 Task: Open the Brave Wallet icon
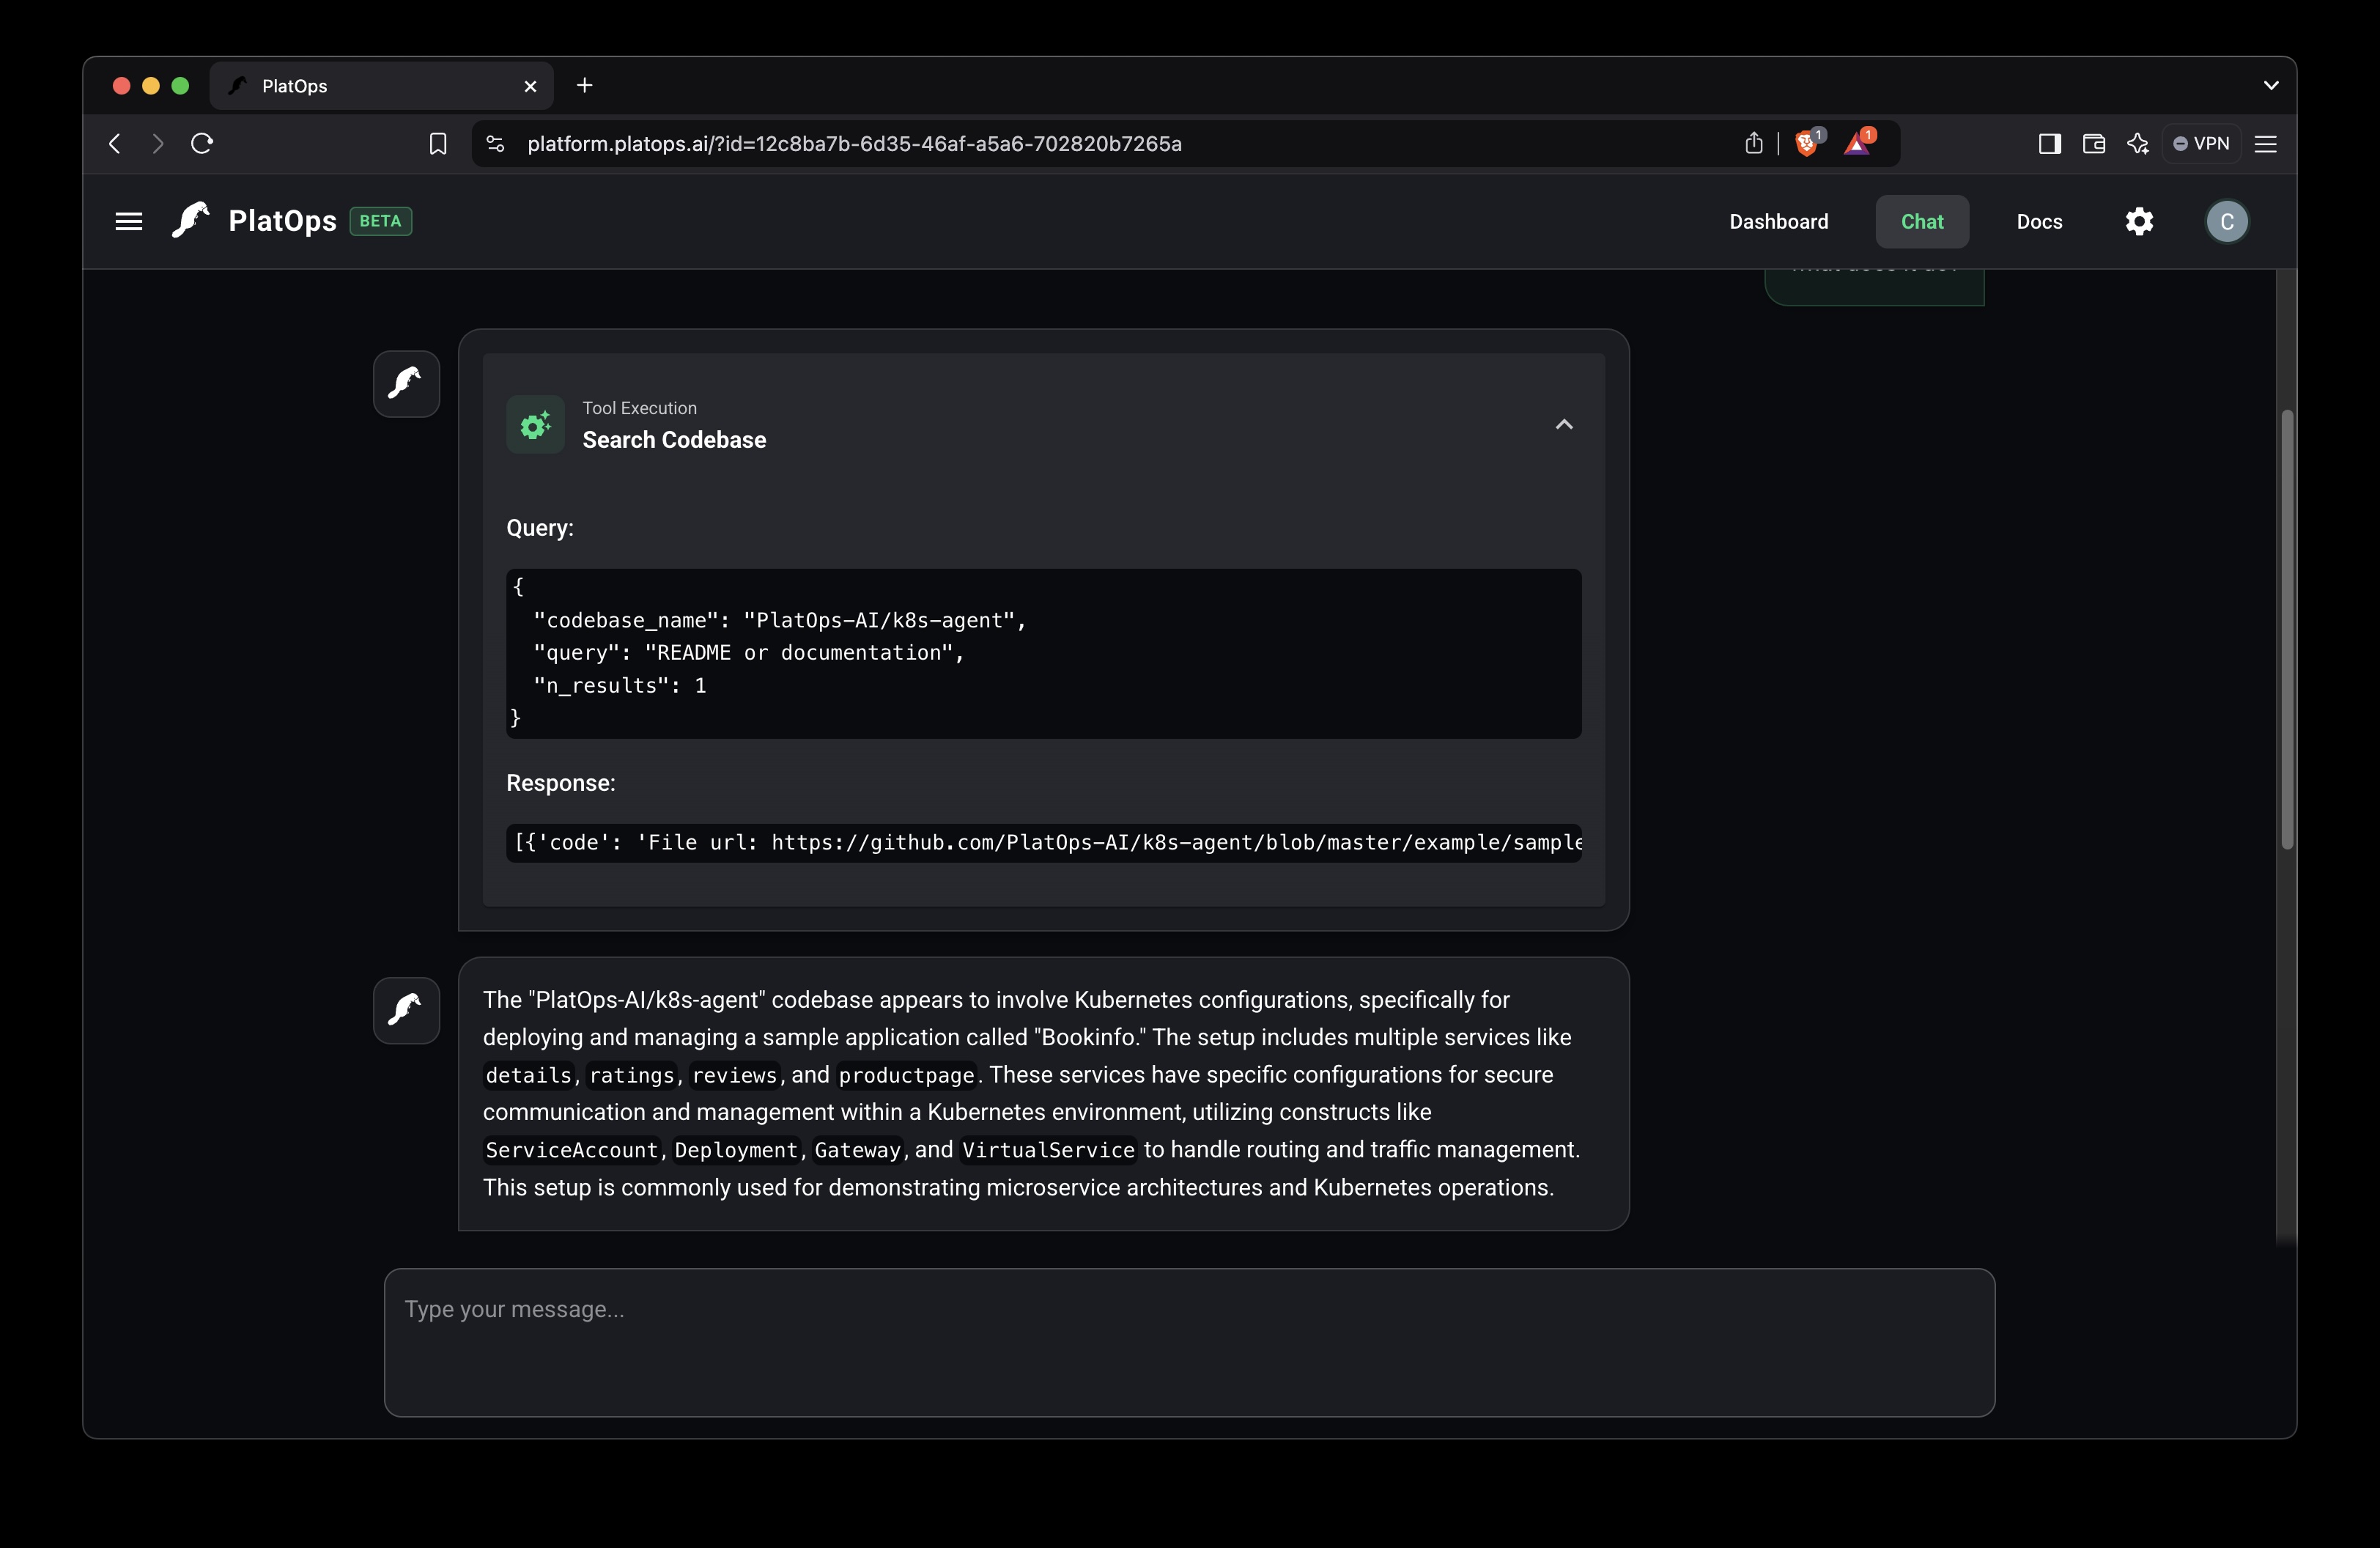2093,144
